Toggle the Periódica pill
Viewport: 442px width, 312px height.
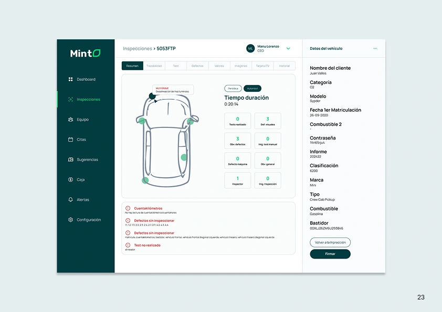click(x=233, y=89)
